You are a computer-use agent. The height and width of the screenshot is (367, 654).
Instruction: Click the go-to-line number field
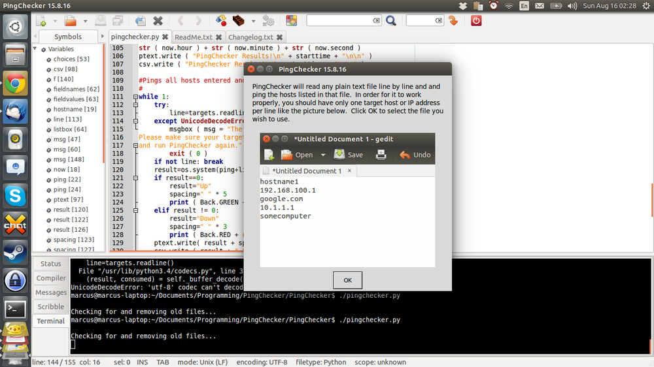[421, 20]
